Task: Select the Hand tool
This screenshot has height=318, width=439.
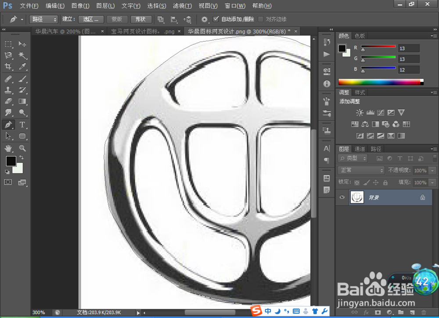Action: (x=8, y=148)
